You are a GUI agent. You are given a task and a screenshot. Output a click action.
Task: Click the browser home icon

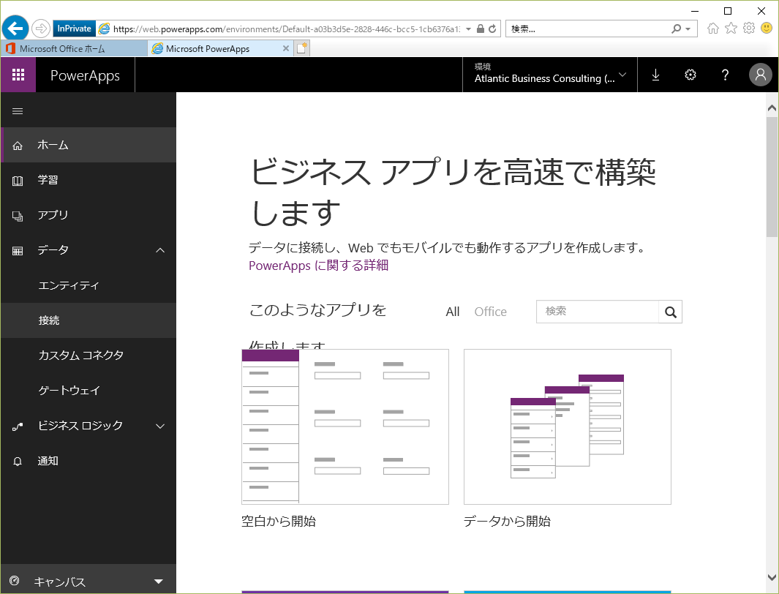(x=713, y=29)
